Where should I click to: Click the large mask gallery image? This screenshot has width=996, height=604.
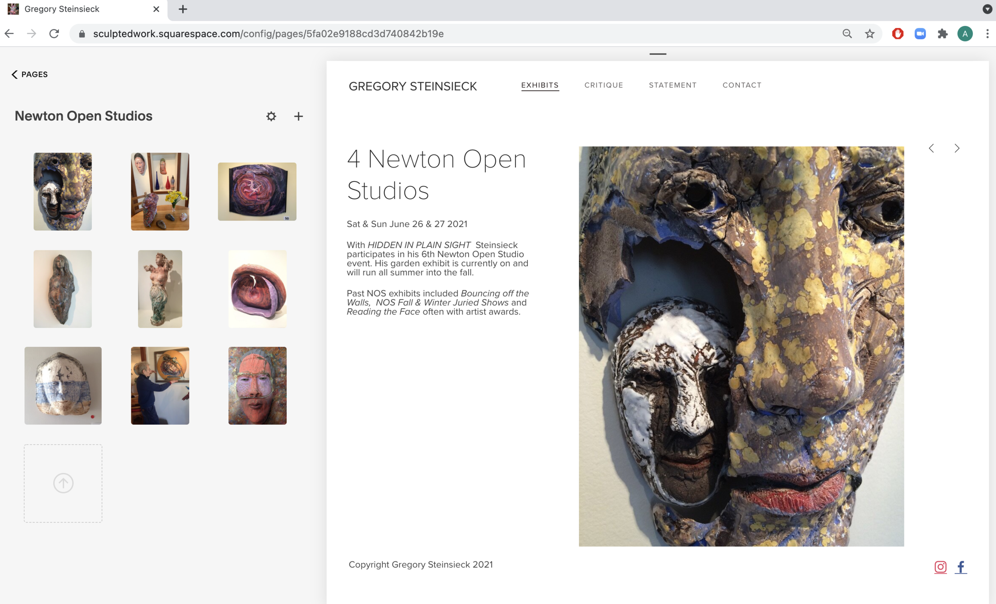[x=741, y=346]
